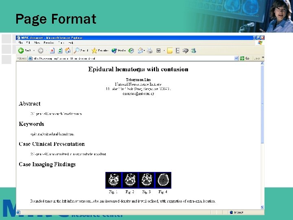Expand the Back button history dropdown
293x220 pixels.
coord(34,51)
